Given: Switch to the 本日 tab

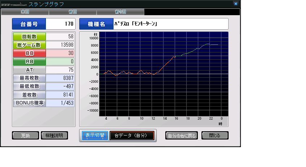Looking at the screenshot, I should pyautogui.click(x=25, y=12).
